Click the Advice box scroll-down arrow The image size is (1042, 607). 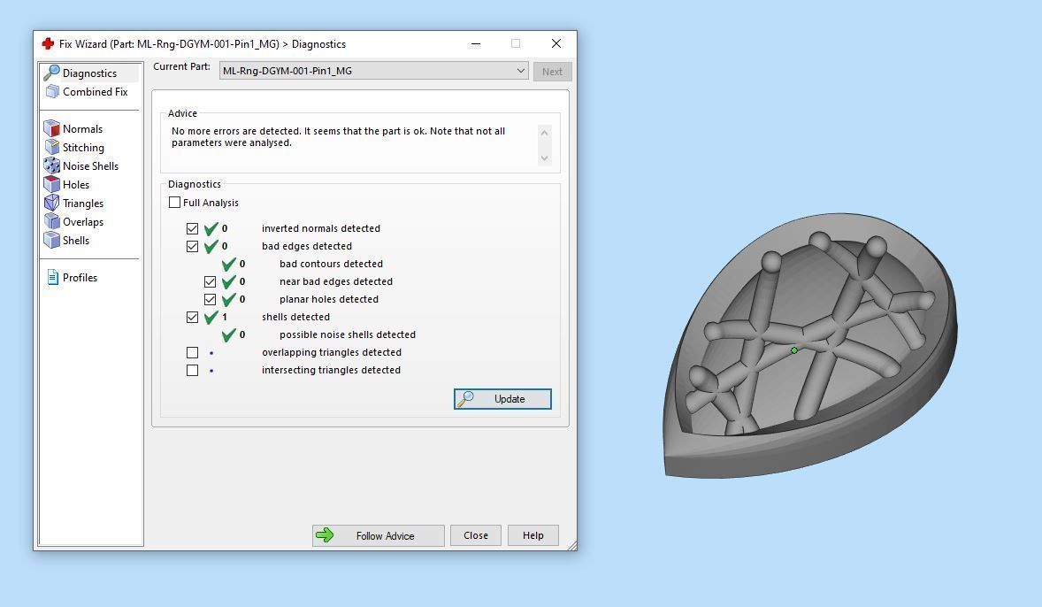click(544, 158)
